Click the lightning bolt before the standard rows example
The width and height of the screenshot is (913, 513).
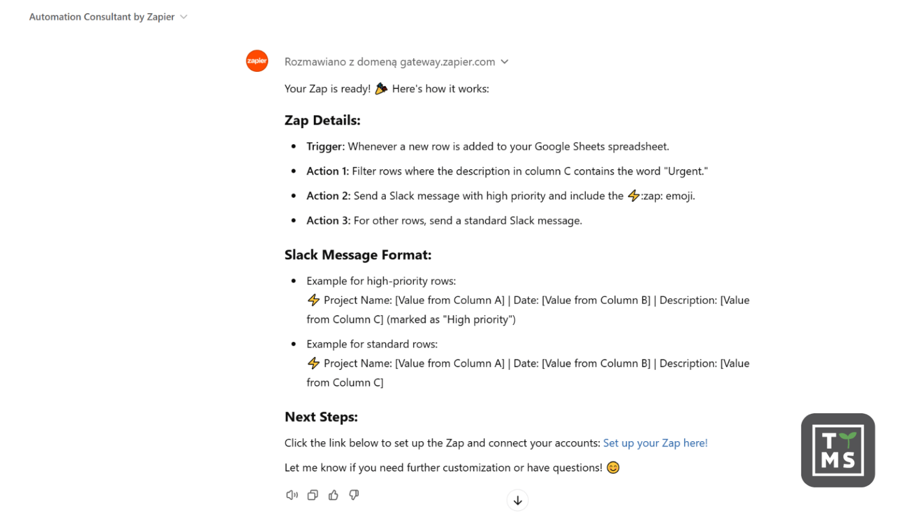[313, 363]
